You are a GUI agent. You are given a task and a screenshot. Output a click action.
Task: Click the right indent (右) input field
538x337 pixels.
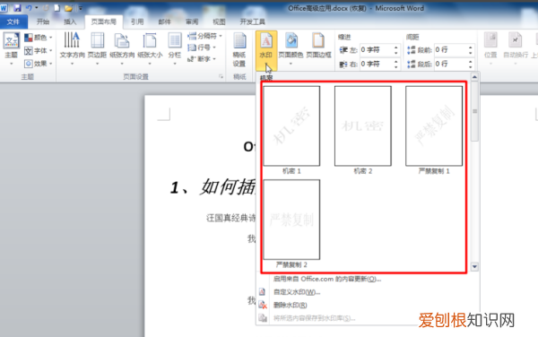click(x=376, y=64)
